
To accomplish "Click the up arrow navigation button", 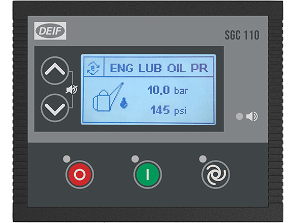I will tap(55, 70).
